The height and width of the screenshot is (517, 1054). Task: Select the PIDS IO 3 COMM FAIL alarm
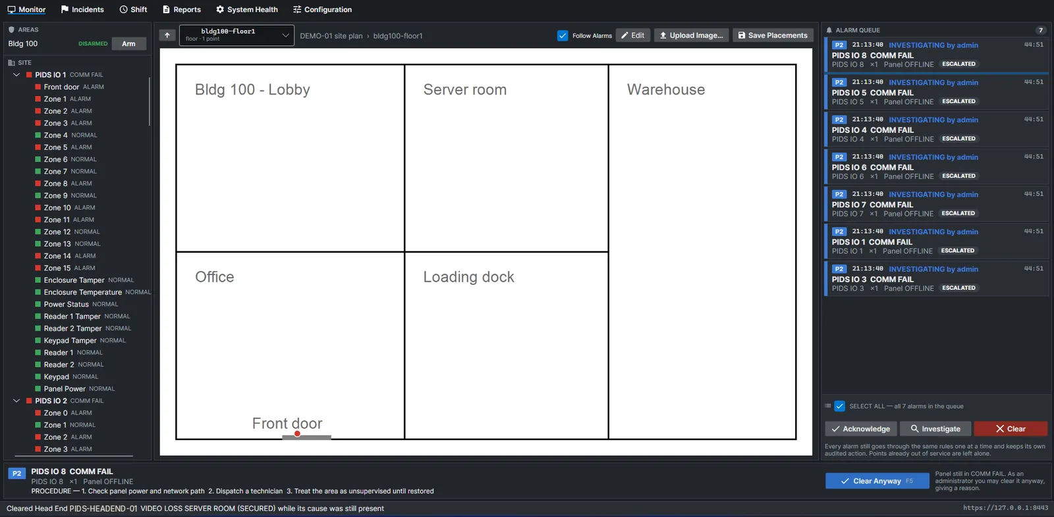[x=935, y=279]
